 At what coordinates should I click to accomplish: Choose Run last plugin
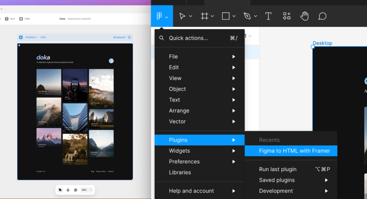291,169
